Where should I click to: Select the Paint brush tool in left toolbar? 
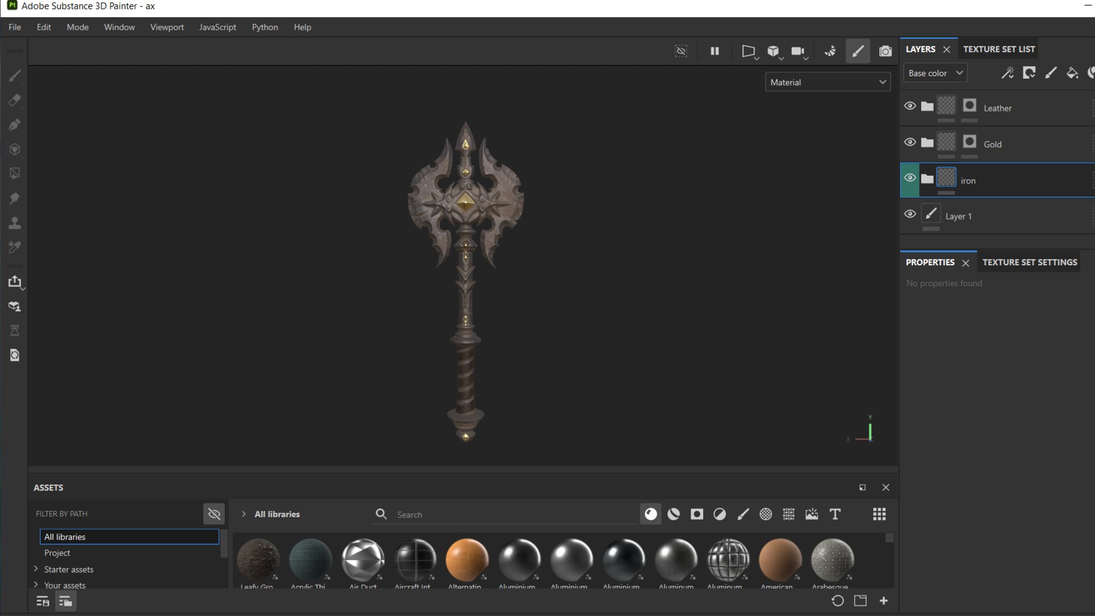coord(15,75)
